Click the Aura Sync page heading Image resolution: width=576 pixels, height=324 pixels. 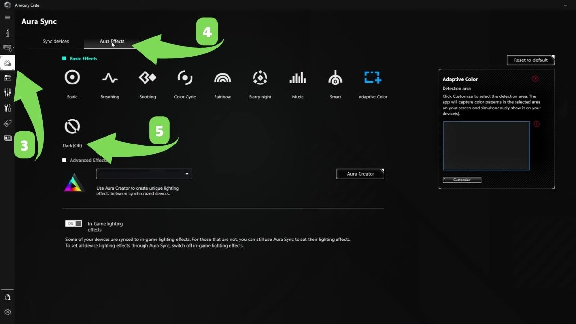click(x=39, y=22)
